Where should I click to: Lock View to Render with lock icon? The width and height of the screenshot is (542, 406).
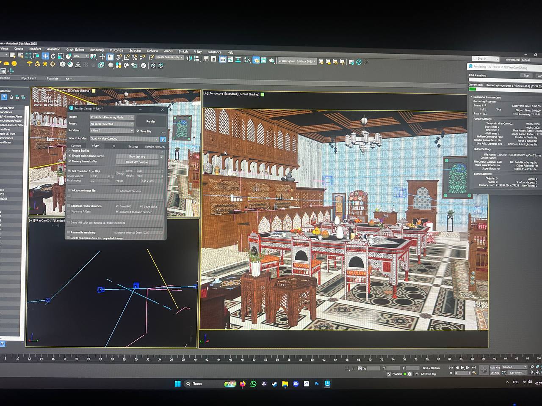(x=163, y=139)
